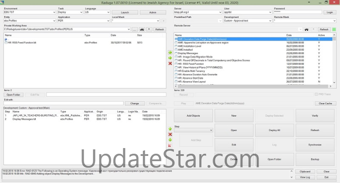Click the Backup button
Screen dimensions: 340x183
315,159
